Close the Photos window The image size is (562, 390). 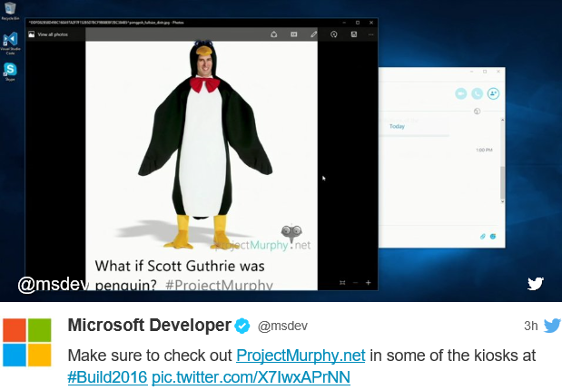tap(371, 23)
